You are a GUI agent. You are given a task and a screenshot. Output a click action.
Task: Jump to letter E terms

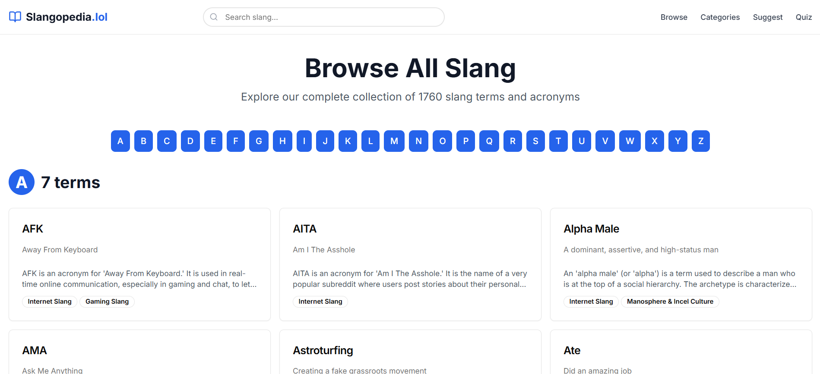(x=213, y=141)
